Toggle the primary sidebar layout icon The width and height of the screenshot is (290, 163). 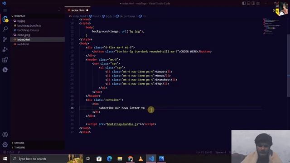coord(244,3)
